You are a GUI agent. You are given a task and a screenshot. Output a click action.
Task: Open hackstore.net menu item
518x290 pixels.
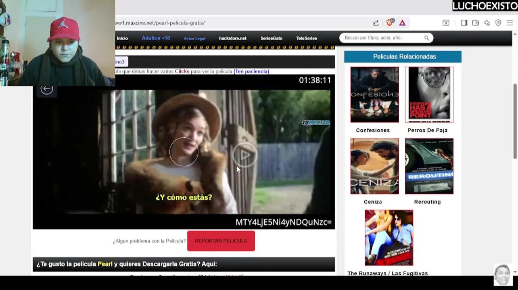pos(233,38)
